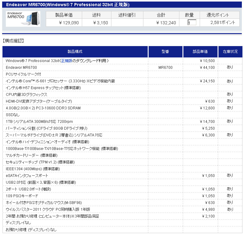Click the 送料値引 header cell
The image size is (244, 235).
127,15
